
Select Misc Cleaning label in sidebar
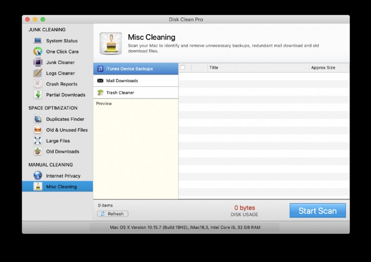(61, 187)
